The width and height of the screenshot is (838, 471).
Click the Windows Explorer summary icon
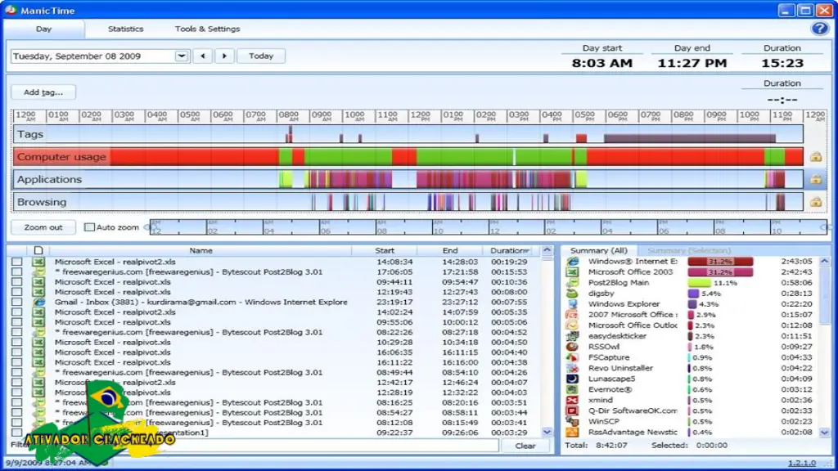click(x=572, y=304)
